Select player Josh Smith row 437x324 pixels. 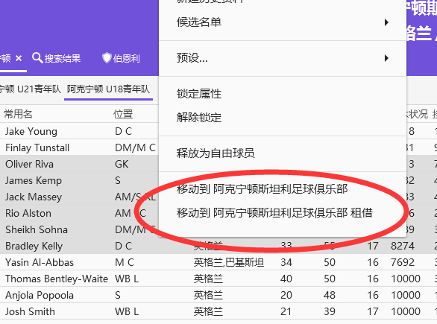(218, 312)
